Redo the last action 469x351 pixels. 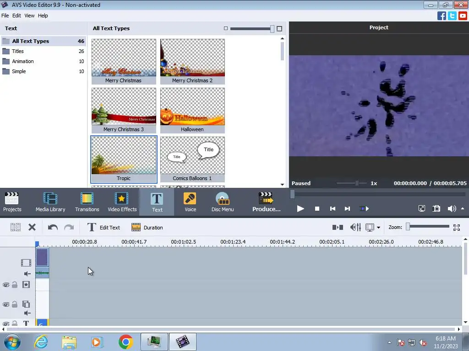click(x=69, y=228)
